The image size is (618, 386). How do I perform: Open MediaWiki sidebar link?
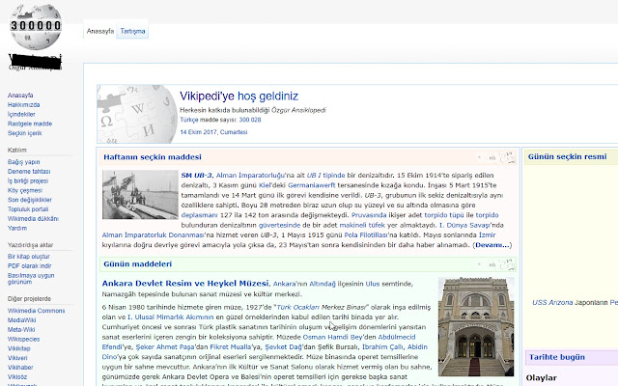21,320
